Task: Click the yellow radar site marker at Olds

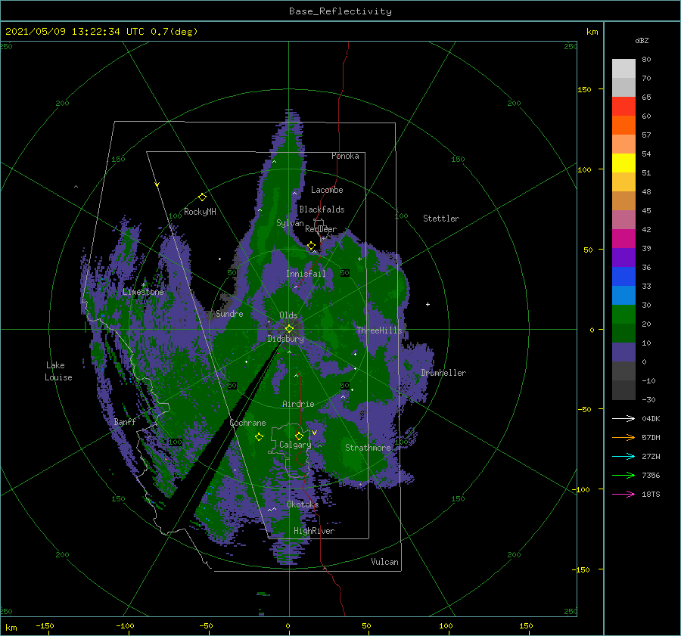Action: (x=289, y=329)
